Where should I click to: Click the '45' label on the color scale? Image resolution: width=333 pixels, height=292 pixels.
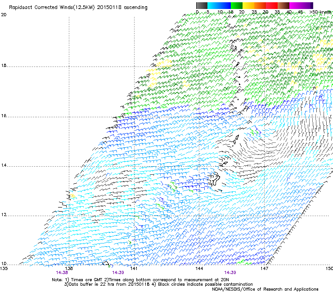(300, 12)
